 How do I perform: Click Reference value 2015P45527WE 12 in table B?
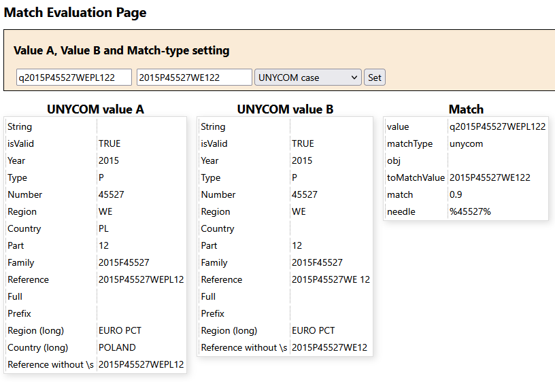[331, 279]
